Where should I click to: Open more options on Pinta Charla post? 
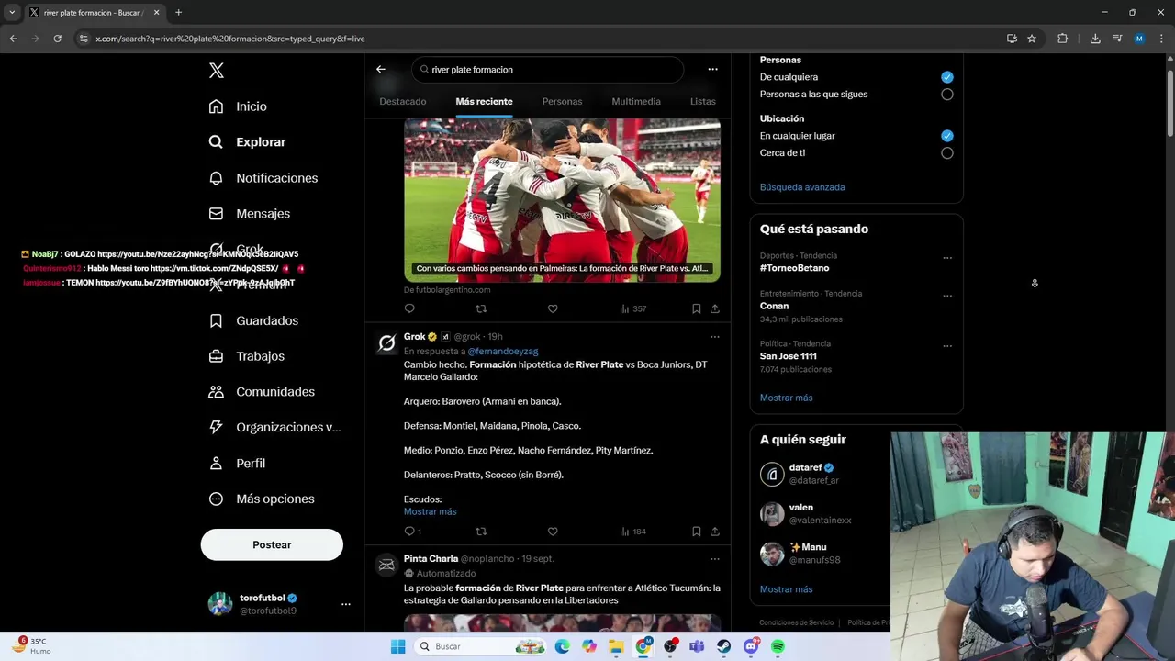(715, 559)
